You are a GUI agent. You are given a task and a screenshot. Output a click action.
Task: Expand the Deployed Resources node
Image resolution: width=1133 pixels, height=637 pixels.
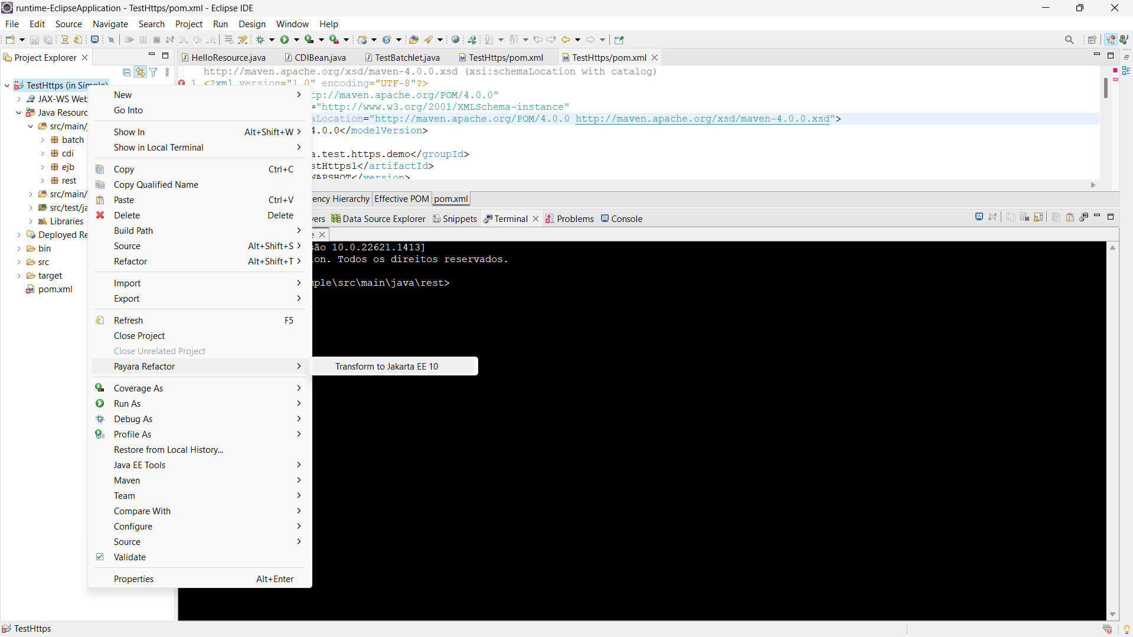tap(19, 234)
